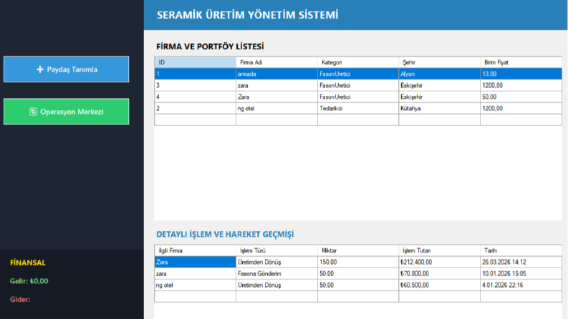
Task: Open the Operasyon Merkezi button
Action: point(67,112)
